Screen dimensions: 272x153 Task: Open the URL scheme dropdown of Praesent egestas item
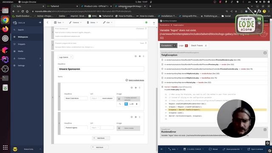(95, 127)
